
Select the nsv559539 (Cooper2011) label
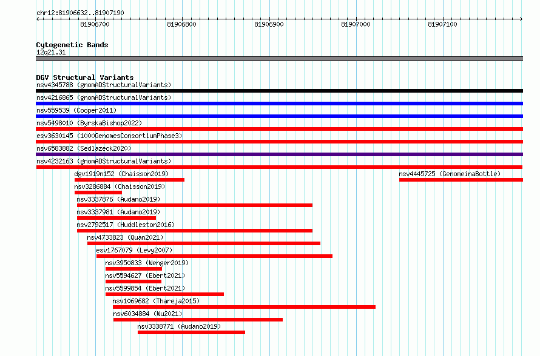(76, 110)
